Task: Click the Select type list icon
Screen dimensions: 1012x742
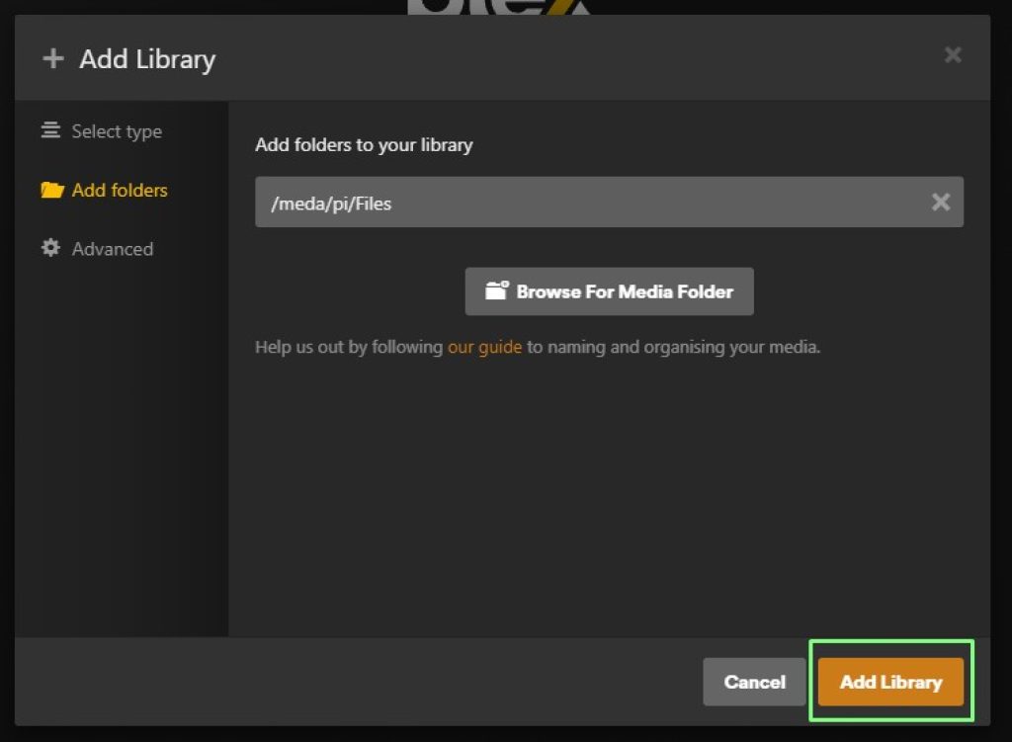Action: (50, 130)
